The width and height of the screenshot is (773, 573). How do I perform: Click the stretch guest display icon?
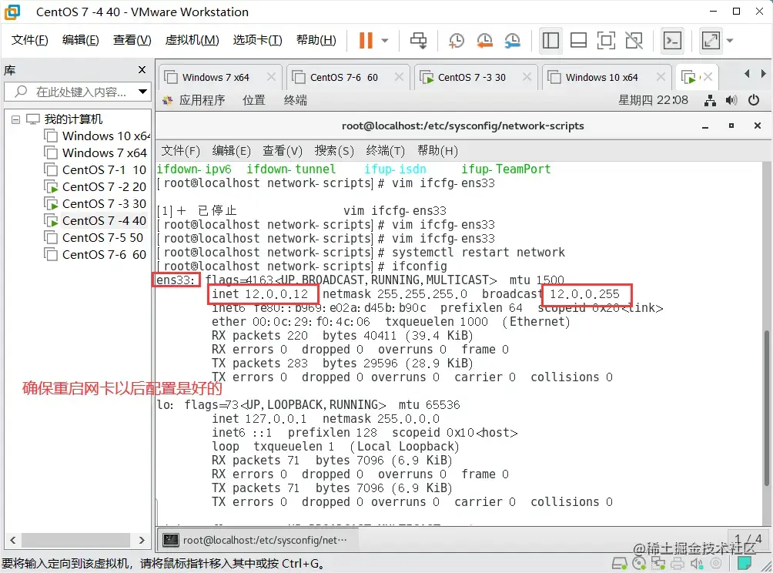(x=711, y=41)
